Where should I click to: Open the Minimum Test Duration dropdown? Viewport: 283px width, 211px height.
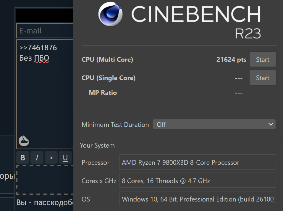pos(214,124)
